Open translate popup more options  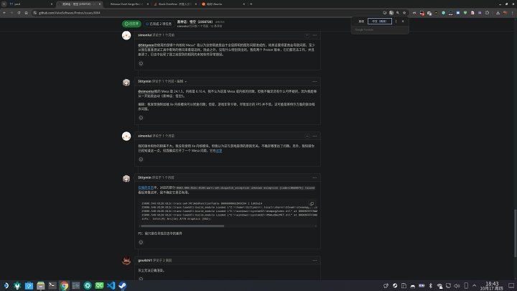(396, 21)
